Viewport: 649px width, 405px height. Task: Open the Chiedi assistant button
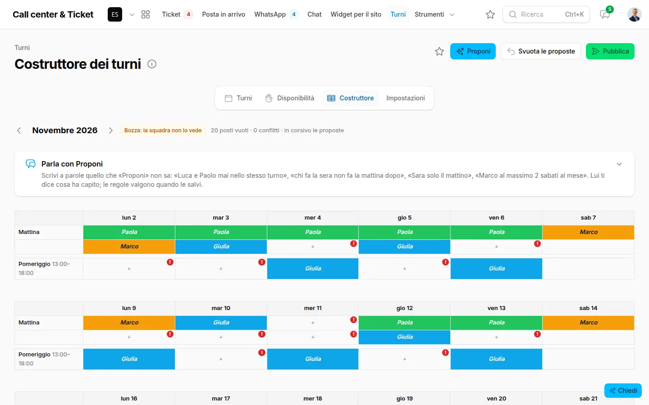pos(623,391)
